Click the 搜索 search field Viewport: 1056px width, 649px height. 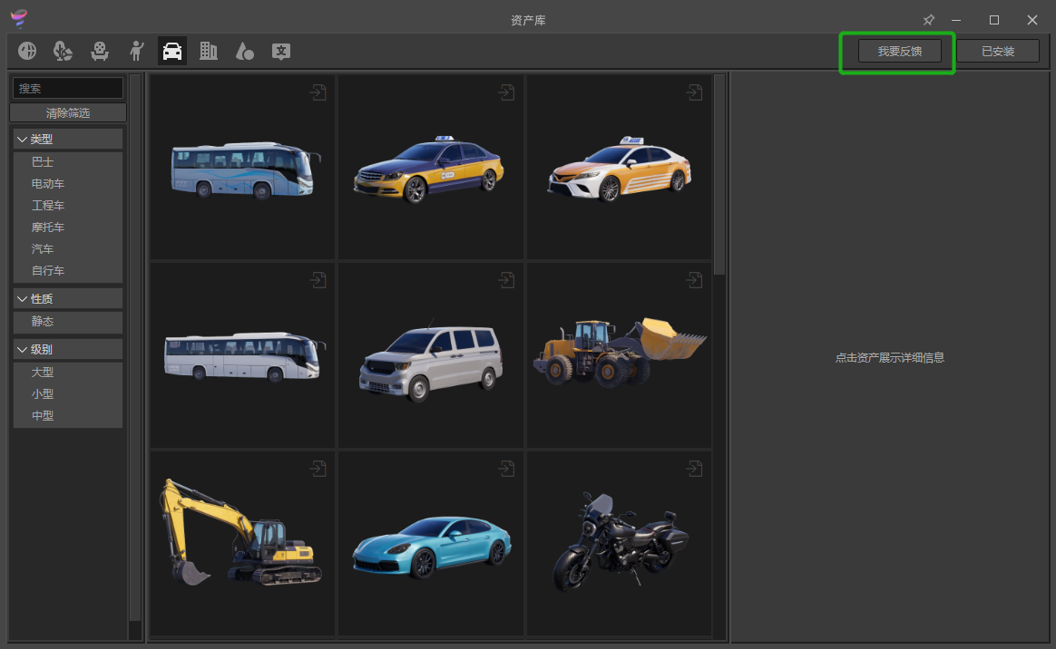(68, 88)
